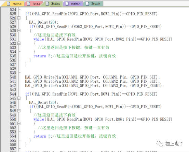Click the while keyword on line 550

(x=39, y=119)
